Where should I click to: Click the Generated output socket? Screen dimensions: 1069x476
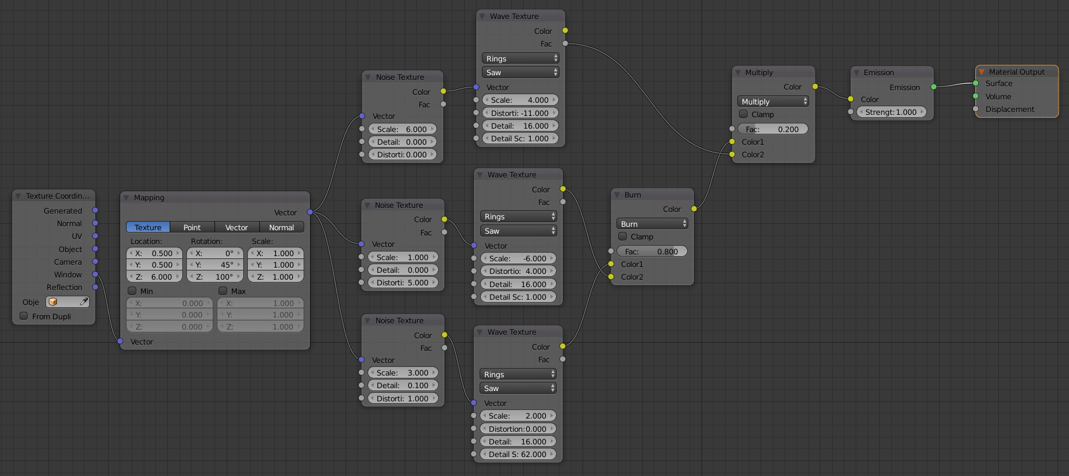click(x=95, y=211)
